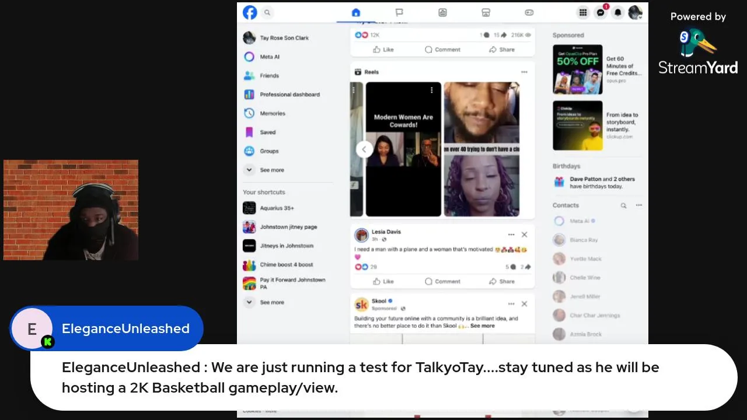
Task: Open the apps grid menu icon
Action: point(582,12)
